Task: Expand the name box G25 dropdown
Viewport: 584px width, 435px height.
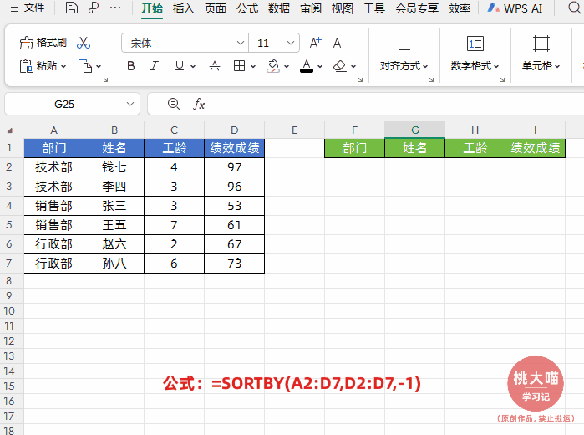Action: pyautogui.click(x=130, y=104)
